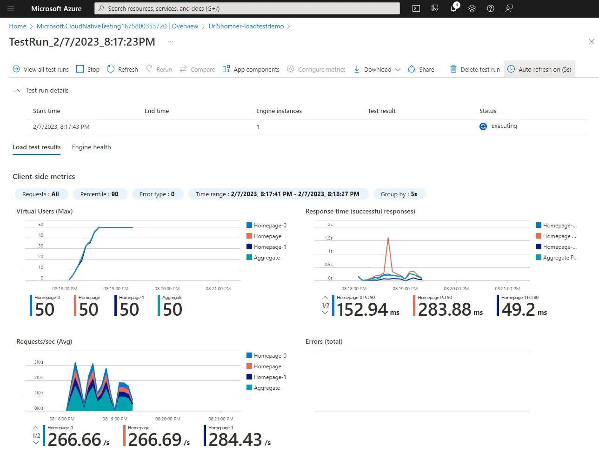599x466 pixels.
Task: Open Directories and subscriptions filter icon
Action: [435, 8]
